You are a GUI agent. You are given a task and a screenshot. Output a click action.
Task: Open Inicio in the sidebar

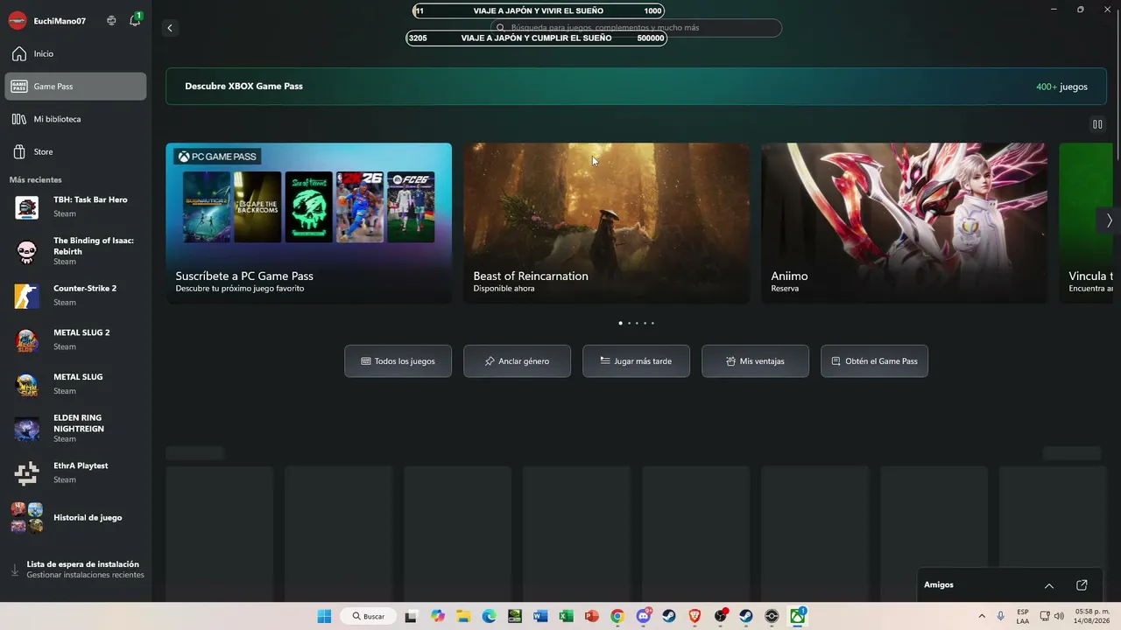(75, 54)
